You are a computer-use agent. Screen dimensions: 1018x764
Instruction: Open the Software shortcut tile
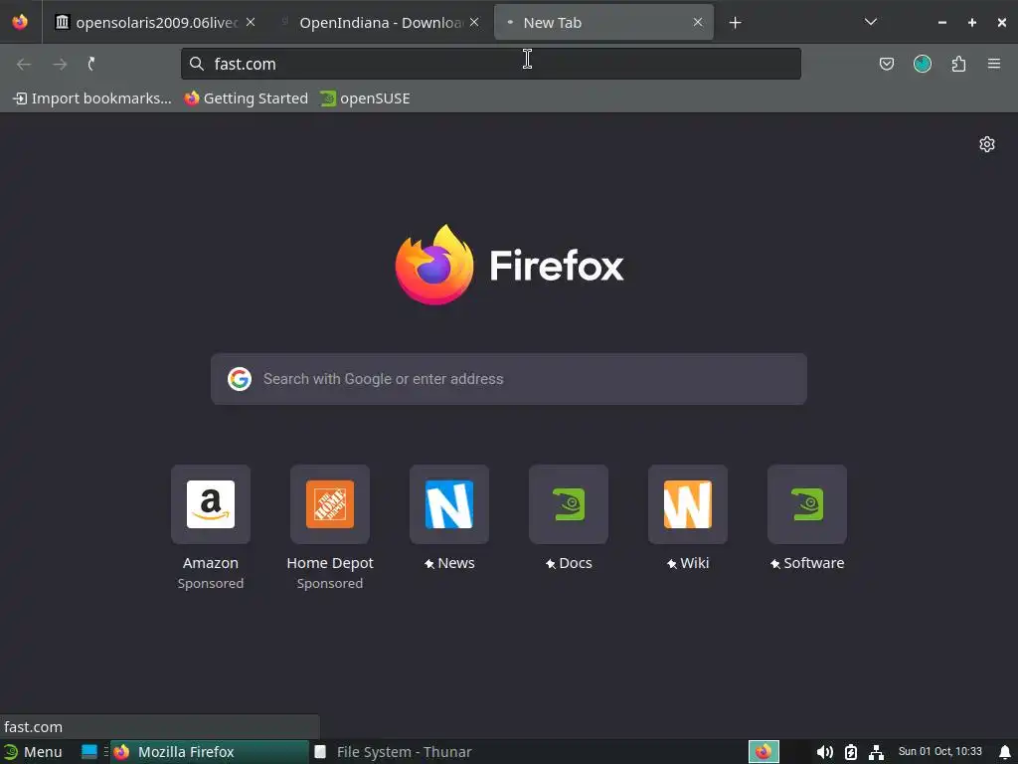(x=807, y=504)
